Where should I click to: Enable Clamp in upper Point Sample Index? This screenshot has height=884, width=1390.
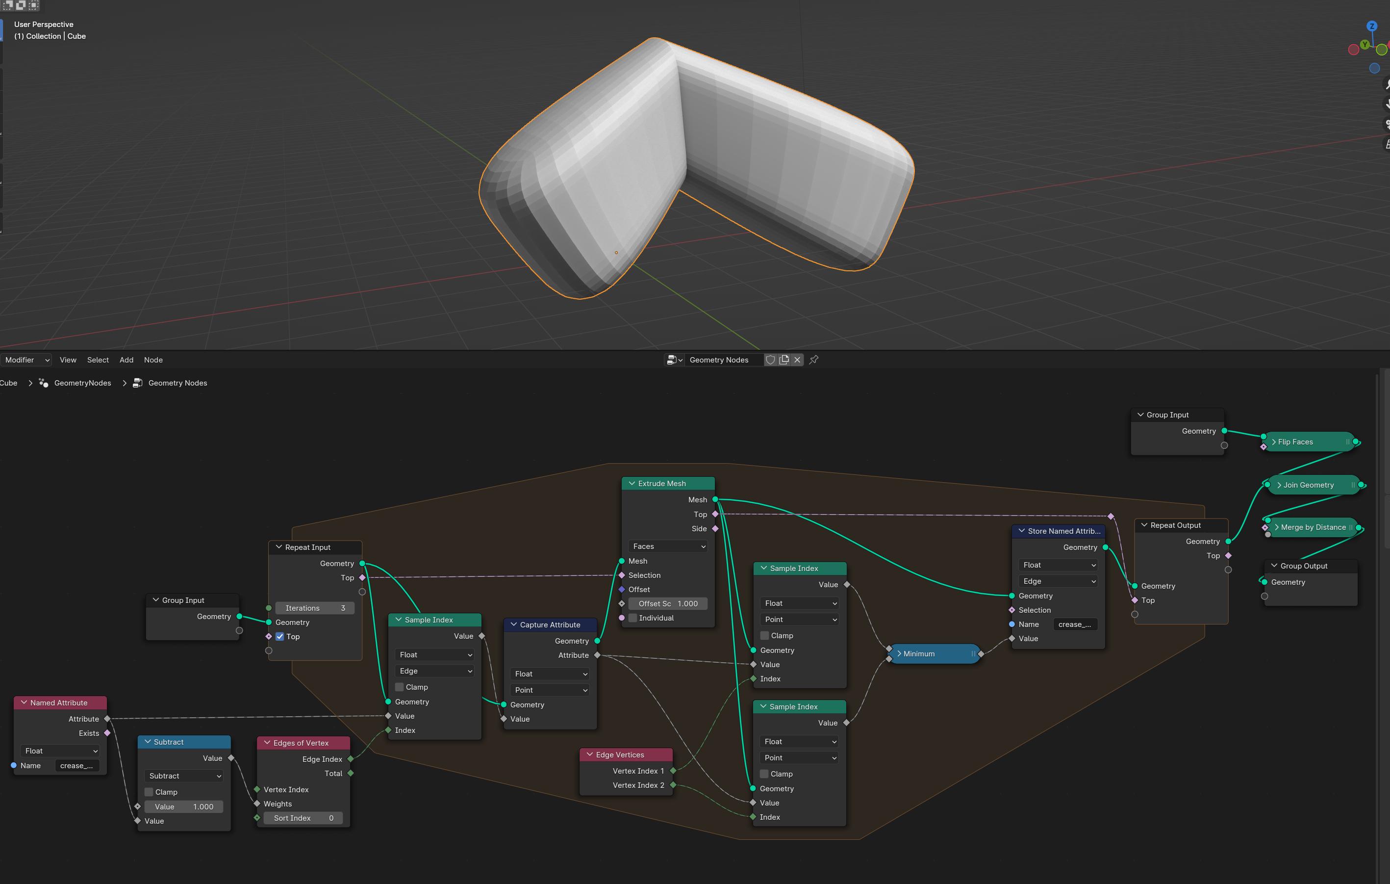coord(765,636)
